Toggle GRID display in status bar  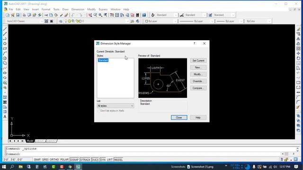click(45, 160)
